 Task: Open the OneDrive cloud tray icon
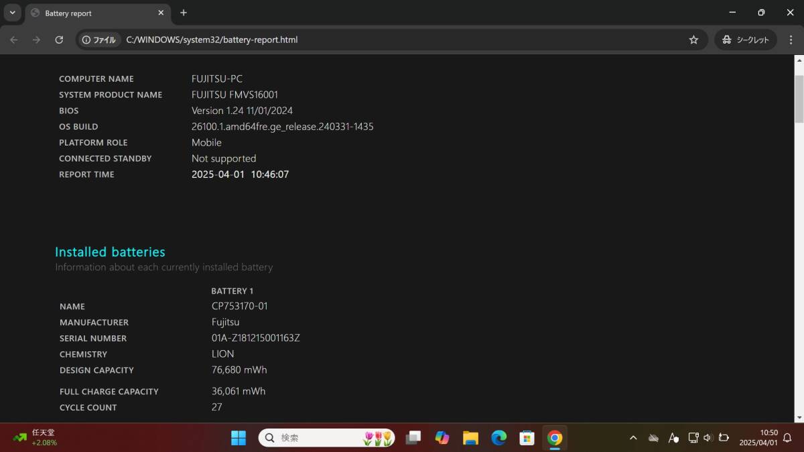tap(653, 438)
